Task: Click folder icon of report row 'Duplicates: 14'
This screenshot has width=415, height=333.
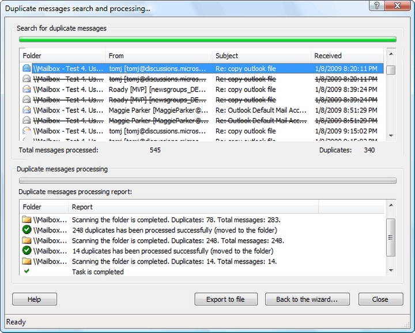Action: tap(27, 261)
